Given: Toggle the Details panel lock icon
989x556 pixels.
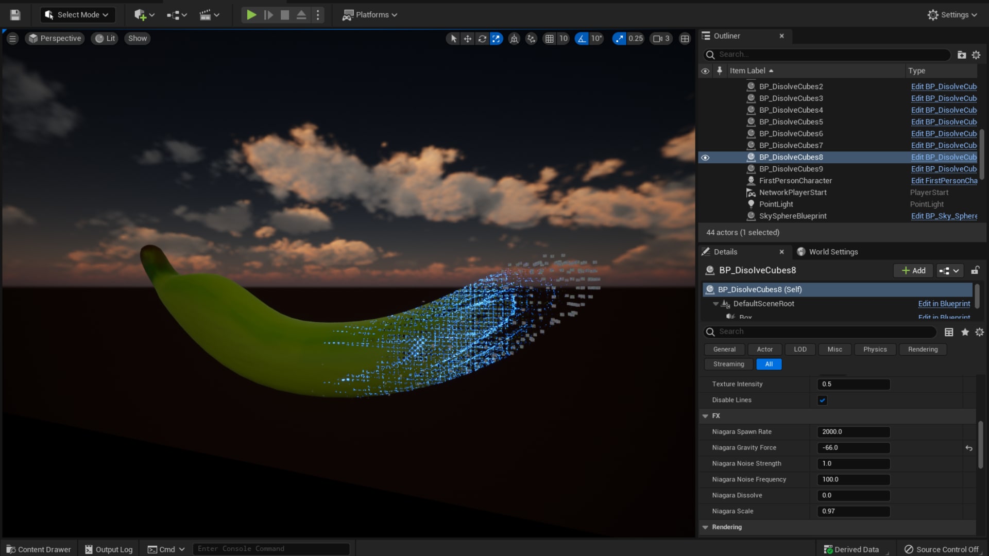Looking at the screenshot, I should click(x=975, y=270).
